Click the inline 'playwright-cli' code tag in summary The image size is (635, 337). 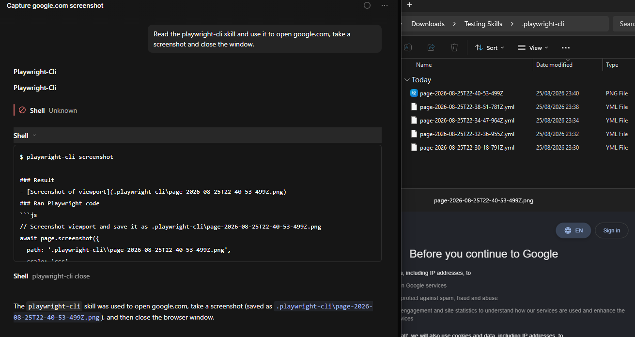click(54, 306)
